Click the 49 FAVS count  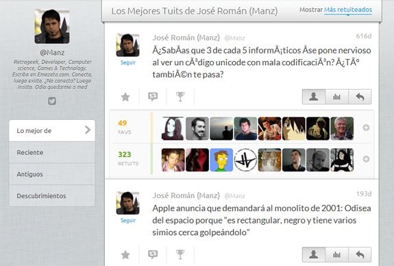pos(123,123)
